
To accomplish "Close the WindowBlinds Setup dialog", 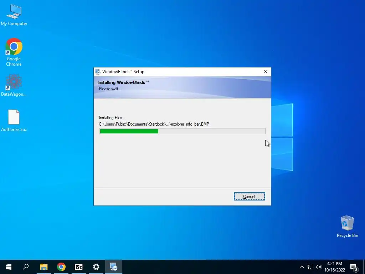I will click(x=265, y=72).
